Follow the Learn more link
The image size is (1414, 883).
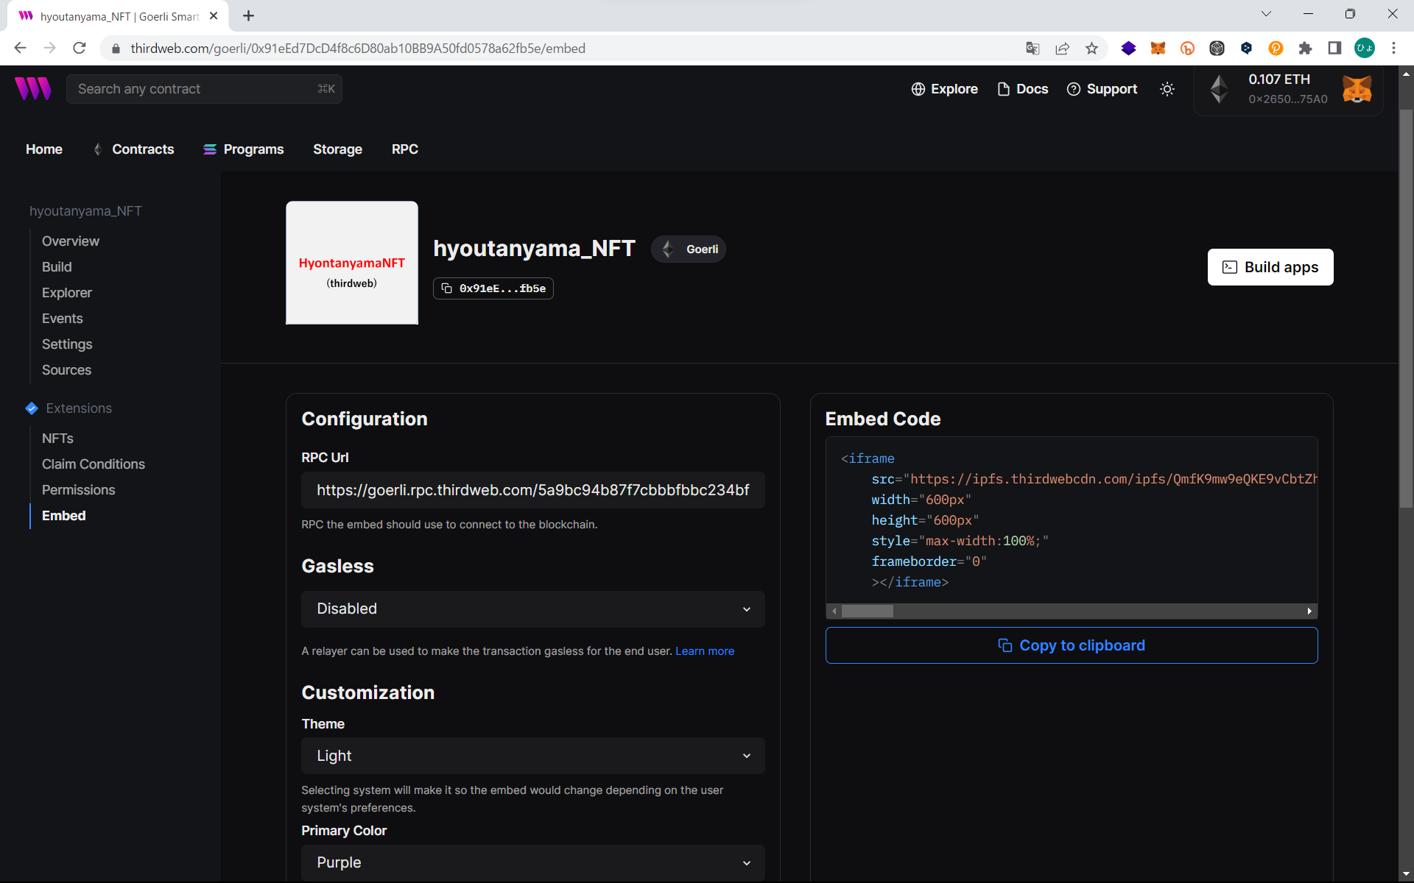click(704, 651)
